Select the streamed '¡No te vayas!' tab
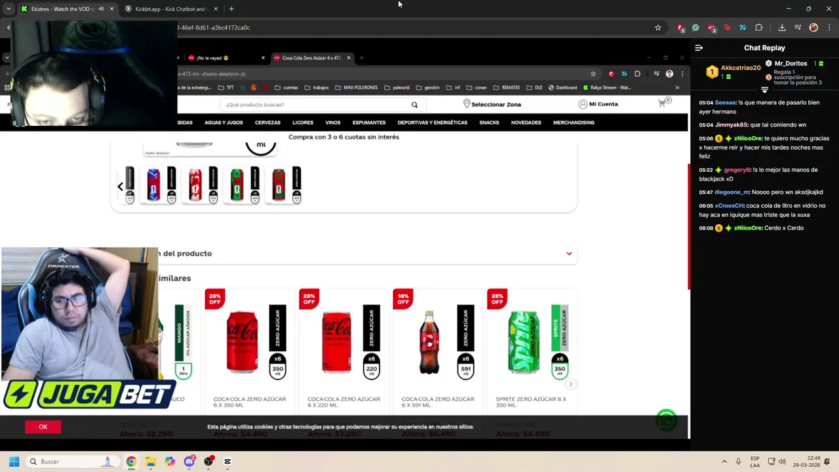839x472 pixels. click(x=223, y=58)
